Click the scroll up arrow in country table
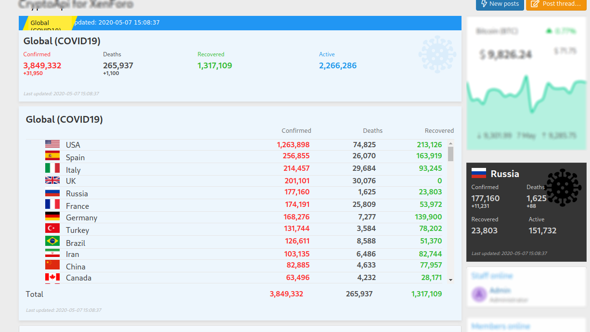 coord(450,143)
